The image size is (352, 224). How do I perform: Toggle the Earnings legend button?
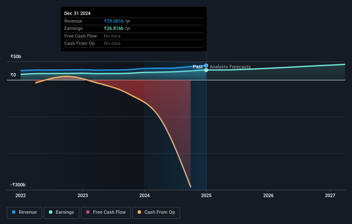tap(61, 212)
